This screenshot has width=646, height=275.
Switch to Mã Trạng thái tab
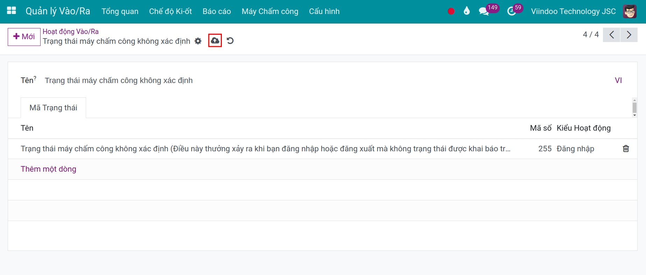click(x=53, y=108)
